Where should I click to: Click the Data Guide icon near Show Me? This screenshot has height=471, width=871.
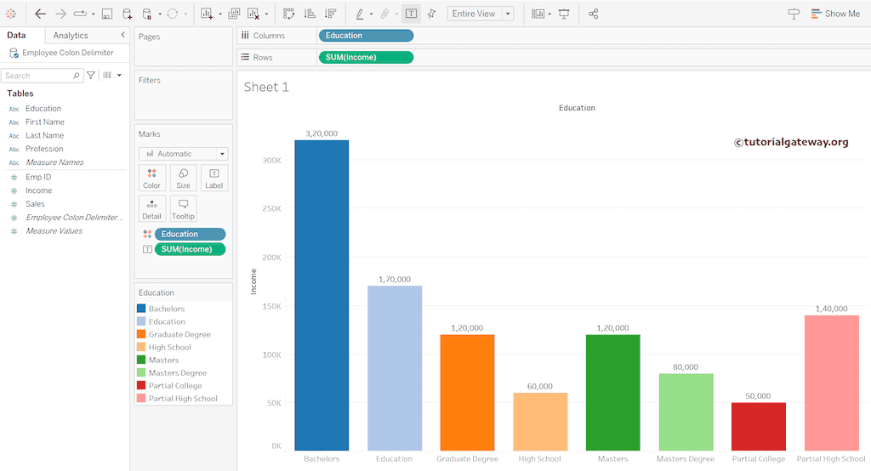pos(794,14)
